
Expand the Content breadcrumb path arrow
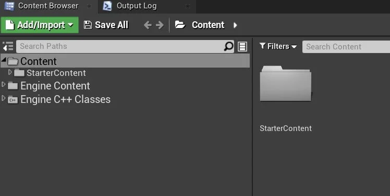235,25
